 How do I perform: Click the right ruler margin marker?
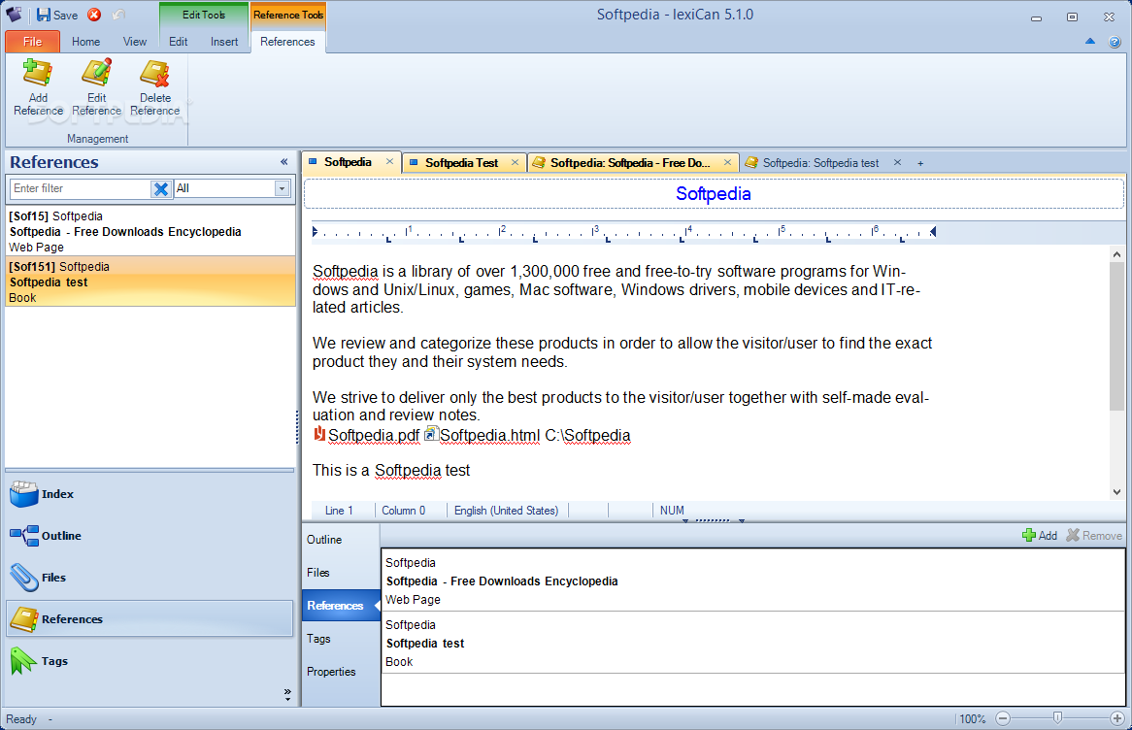tap(933, 232)
